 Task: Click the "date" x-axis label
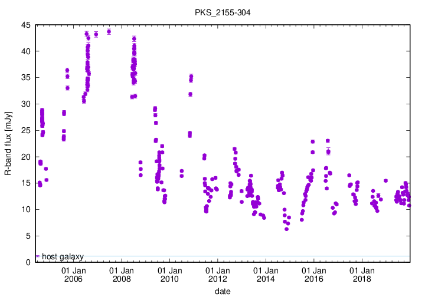[223, 291]
